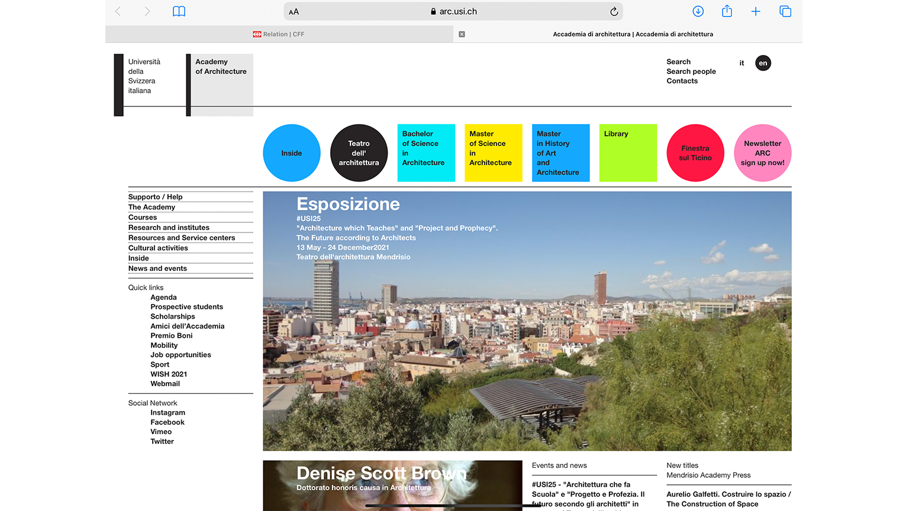Open the Academy of Architecture header link
Image resolution: width=909 pixels, height=511 pixels.
point(221,66)
